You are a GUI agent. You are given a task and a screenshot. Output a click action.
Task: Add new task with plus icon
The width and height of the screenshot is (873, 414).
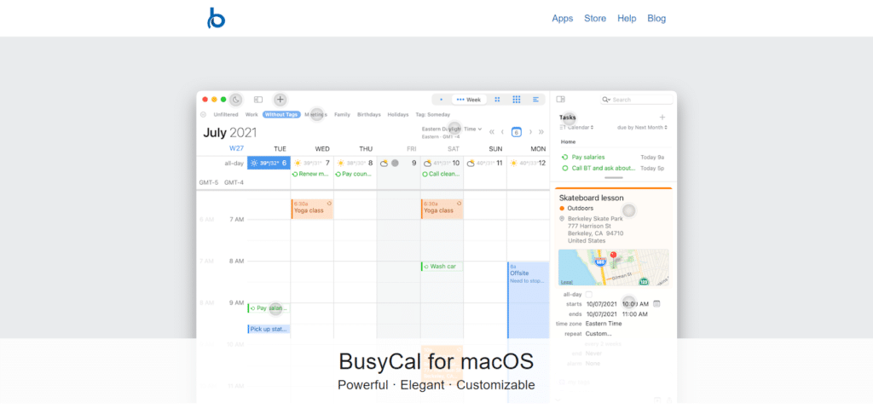662,117
